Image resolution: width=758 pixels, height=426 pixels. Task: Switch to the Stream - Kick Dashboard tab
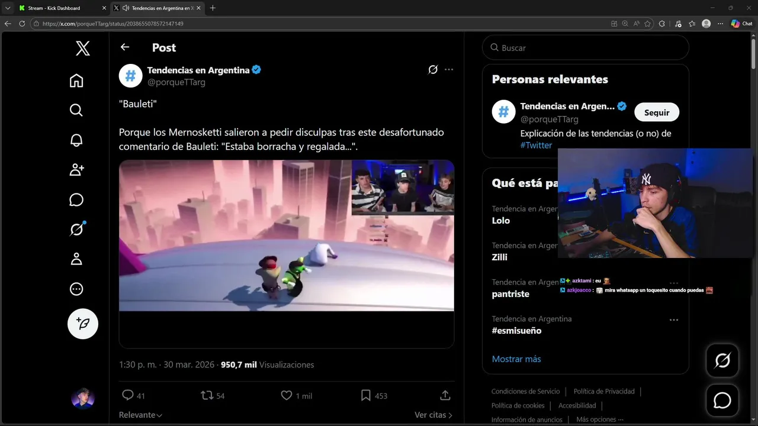click(57, 8)
